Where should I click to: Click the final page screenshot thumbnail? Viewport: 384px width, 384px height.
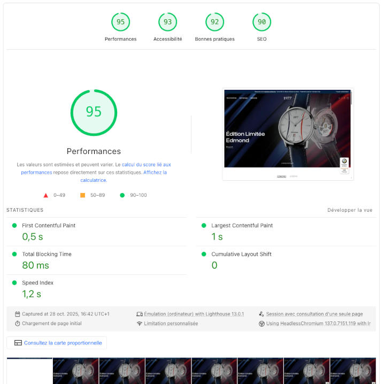pyautogui.click(x=288, y=134)
